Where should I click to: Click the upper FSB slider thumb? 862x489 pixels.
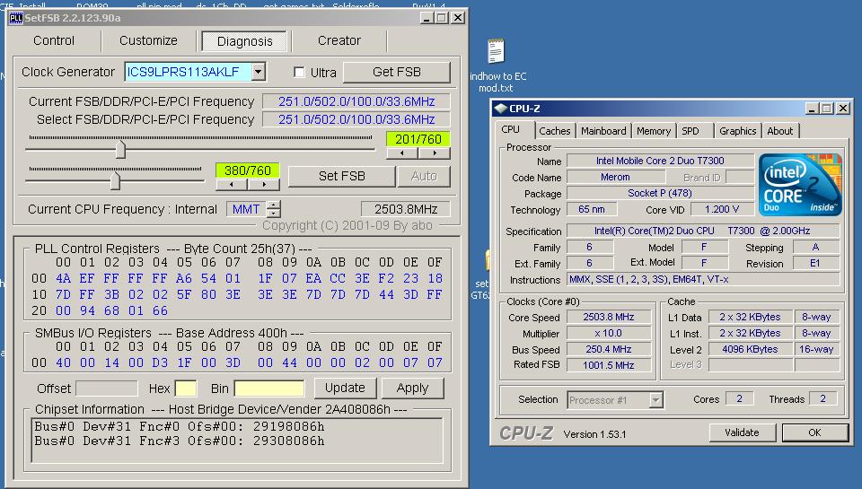[x=120, y=150]
